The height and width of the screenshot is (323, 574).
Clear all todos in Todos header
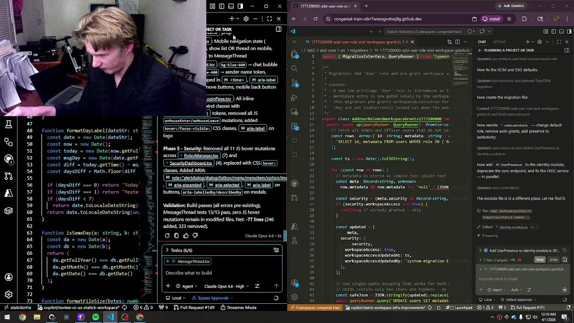276,250
